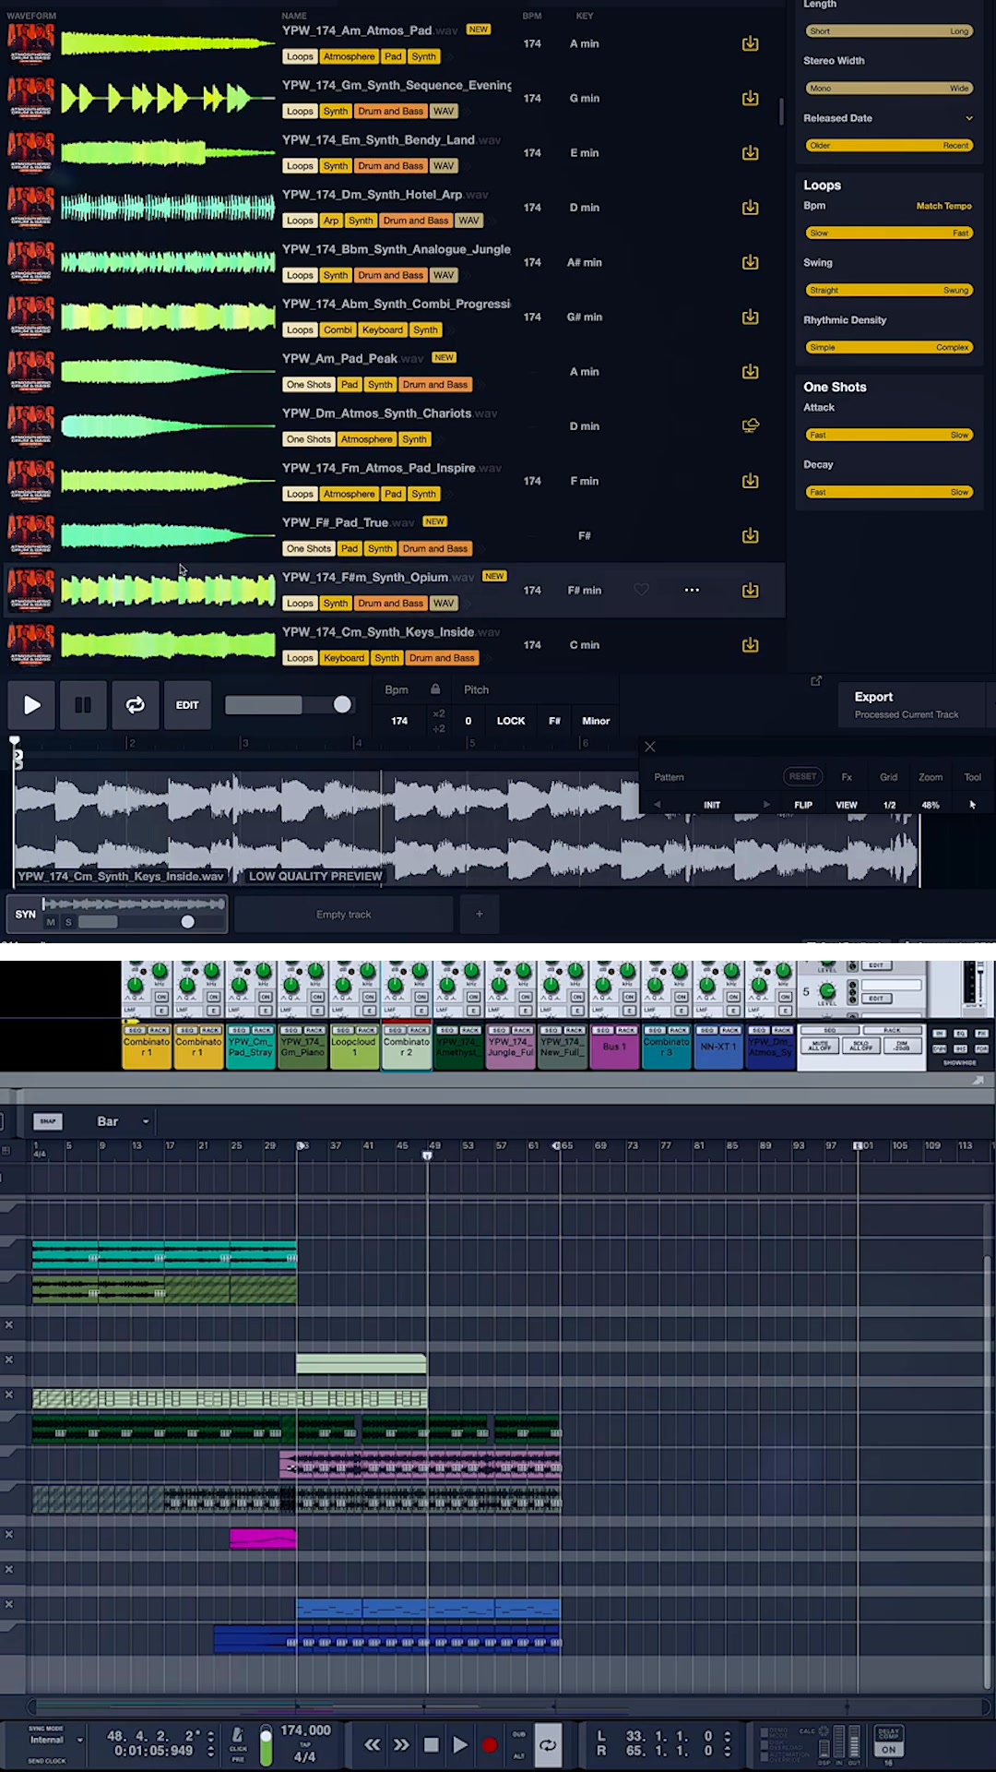Click the pop-out window icon above Export
This screenshot has height=1772, width=996.
816,681
